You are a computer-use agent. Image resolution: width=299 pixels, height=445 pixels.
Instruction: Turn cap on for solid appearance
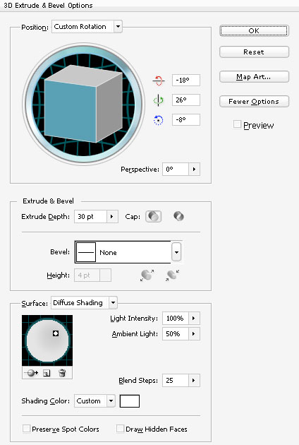[153, 217]
